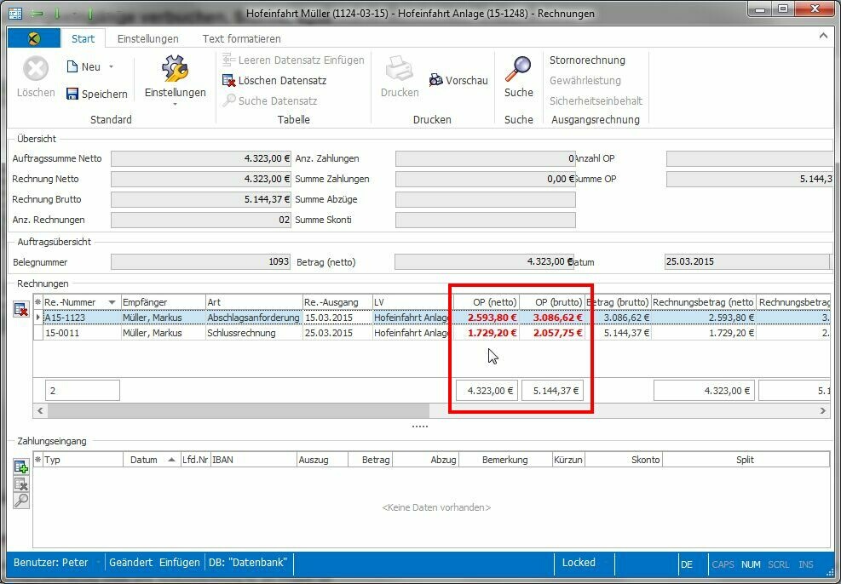Click the Datum field 25.03.2015

pyautogui.click(x=747, y=261)
